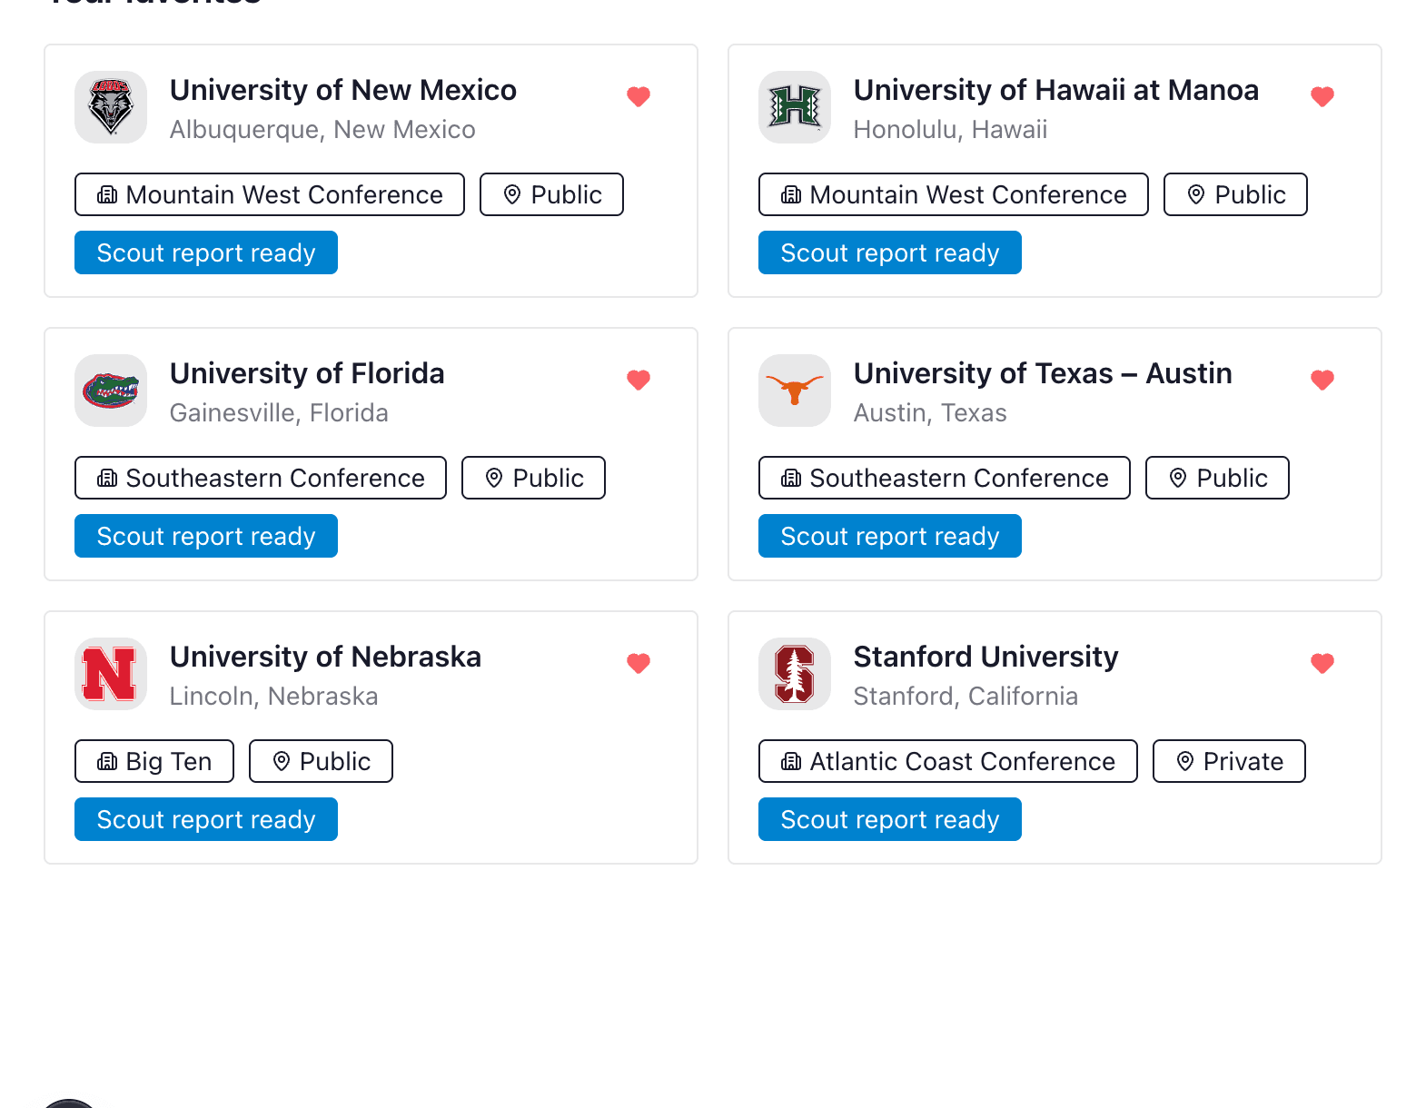
Task: Click the Stanford tree logo
Action: coord(794,674)
